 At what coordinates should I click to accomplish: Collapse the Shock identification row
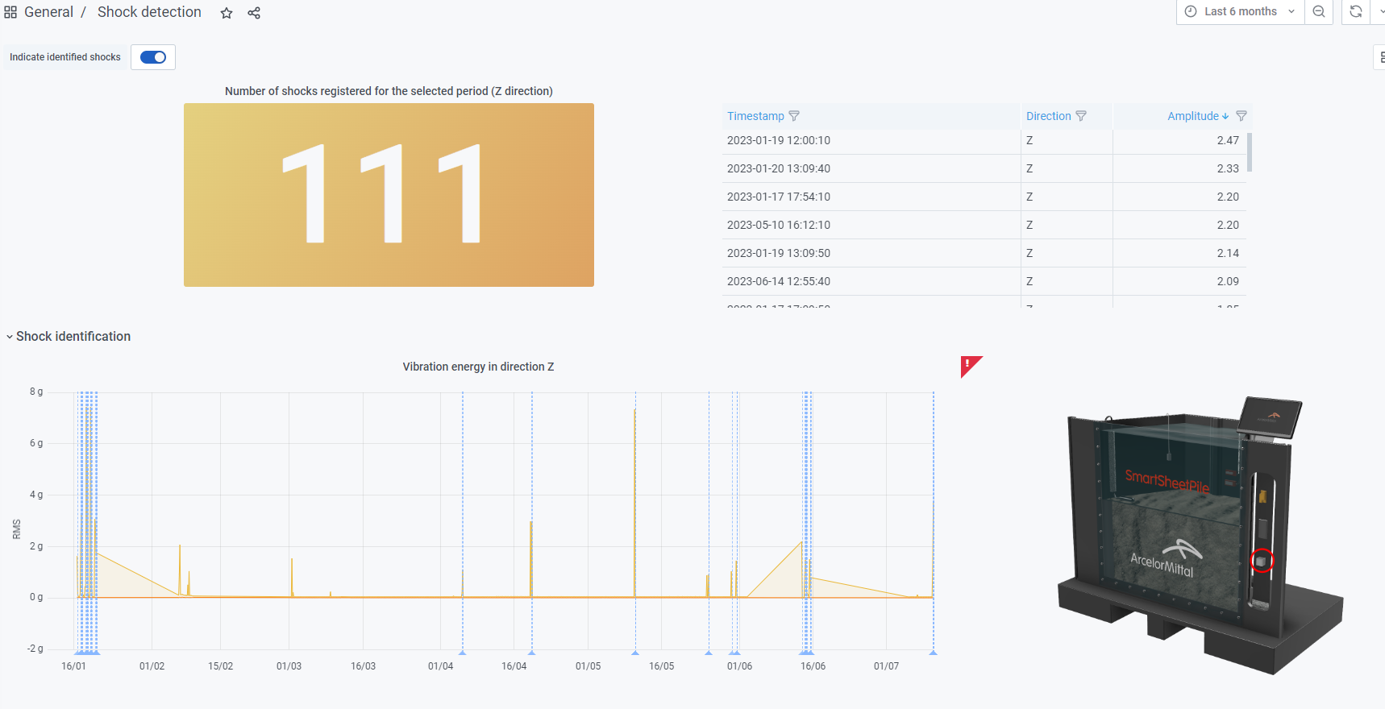10,337
